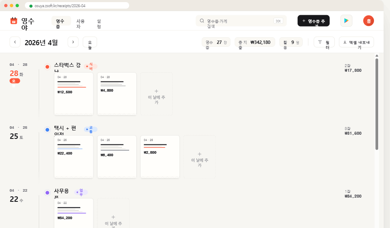Click the 28 화 date label

coord(16,73)
